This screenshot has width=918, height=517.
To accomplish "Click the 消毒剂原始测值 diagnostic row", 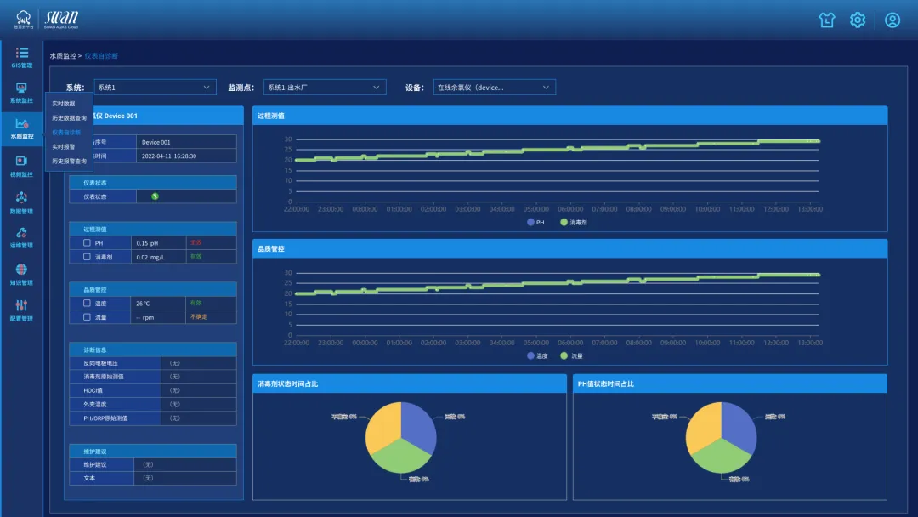I will (x=153, y=377).
